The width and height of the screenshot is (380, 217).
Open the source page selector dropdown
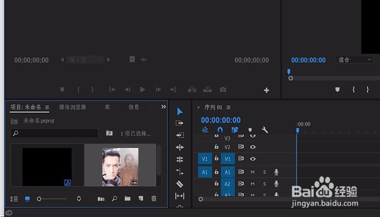tap(85, 60)
